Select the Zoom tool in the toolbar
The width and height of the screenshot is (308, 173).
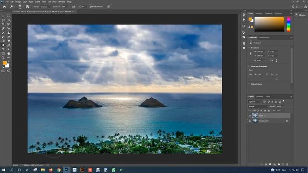click(3, 58)
